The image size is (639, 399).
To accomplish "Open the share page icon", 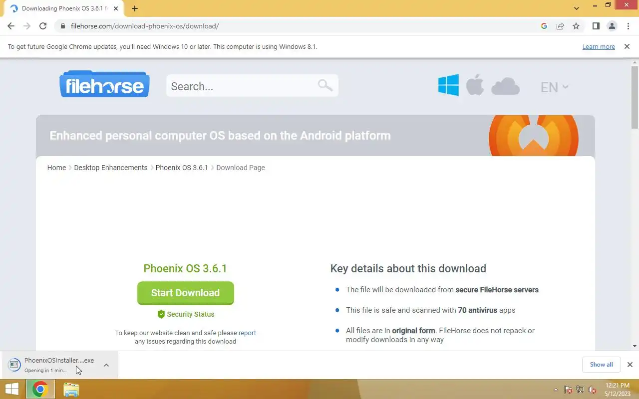I will point(560,26).
